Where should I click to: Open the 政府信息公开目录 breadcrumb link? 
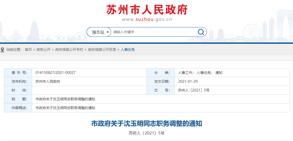tap(102, 49)
